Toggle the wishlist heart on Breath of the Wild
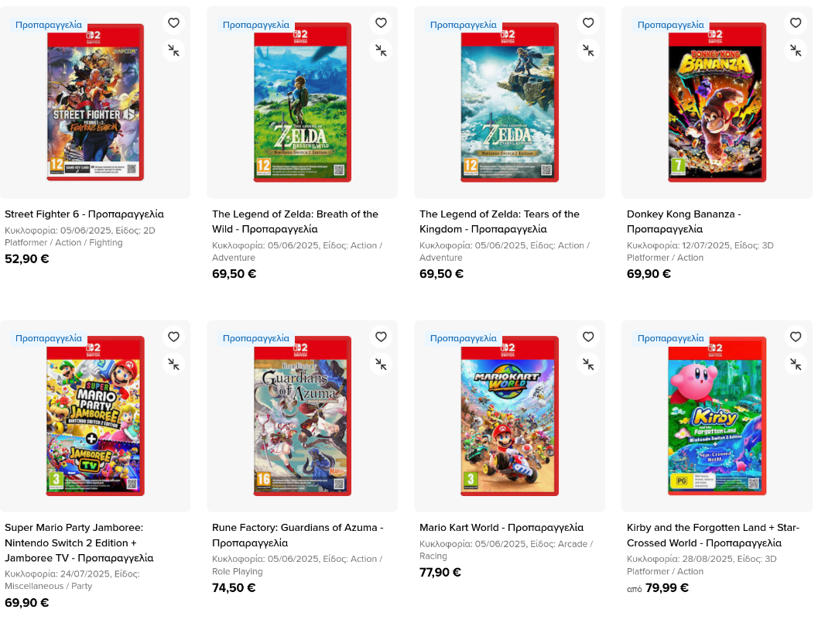Viewport: 818px width, 623px height. 381,23
